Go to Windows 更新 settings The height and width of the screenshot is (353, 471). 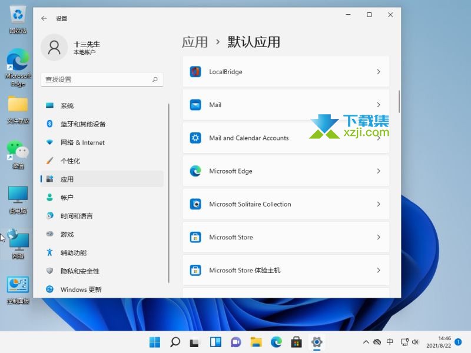coord(102,289)
